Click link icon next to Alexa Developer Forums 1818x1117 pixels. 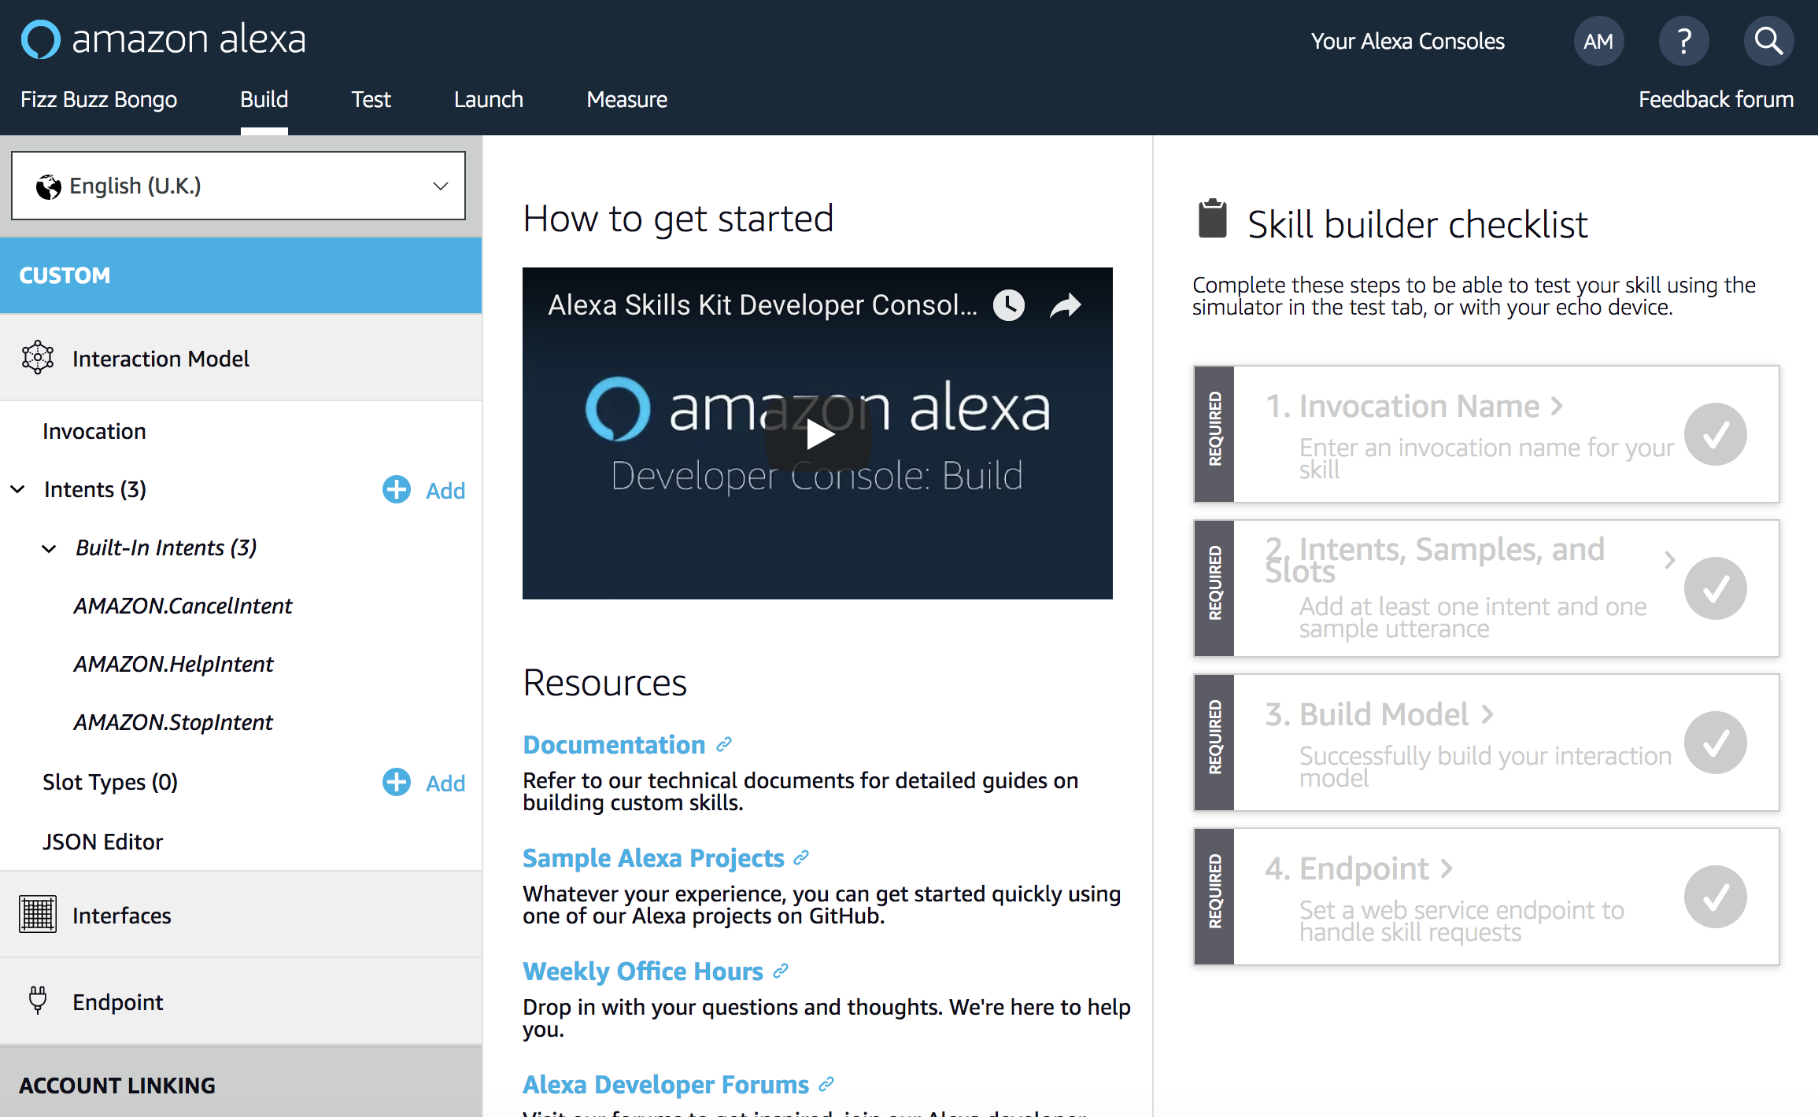point(826,1084)
